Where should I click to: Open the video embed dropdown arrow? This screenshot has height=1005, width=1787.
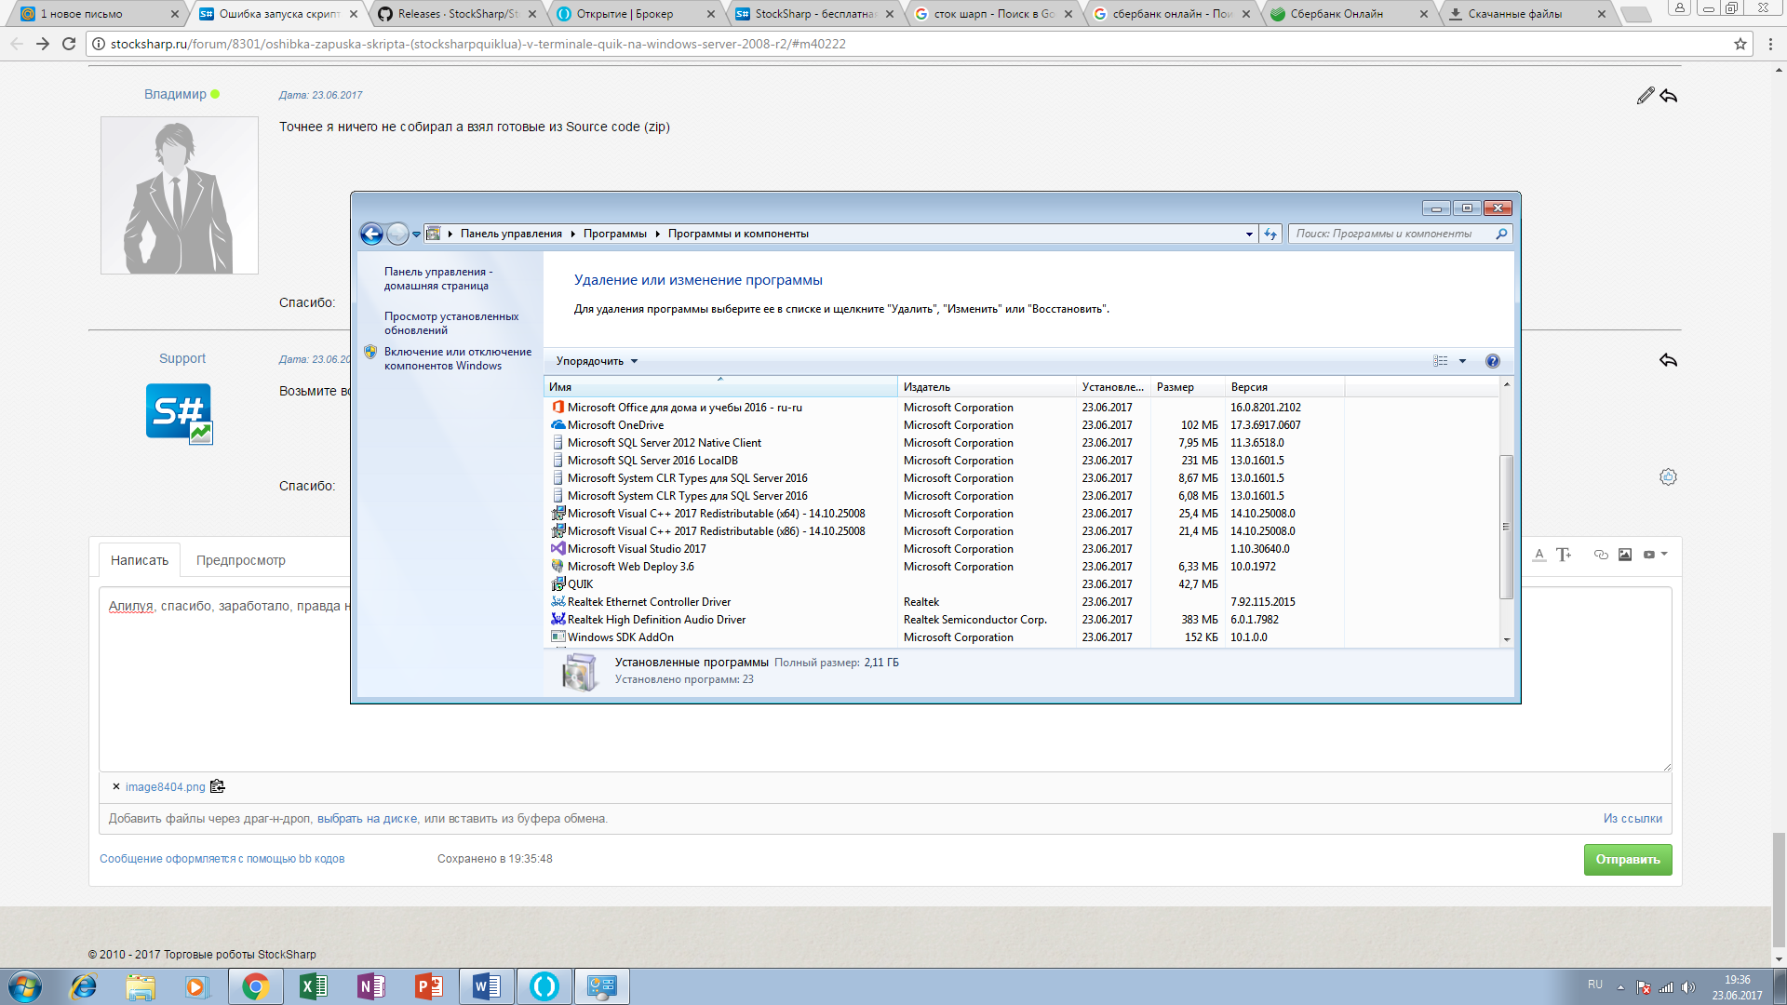coord(1664,555)
